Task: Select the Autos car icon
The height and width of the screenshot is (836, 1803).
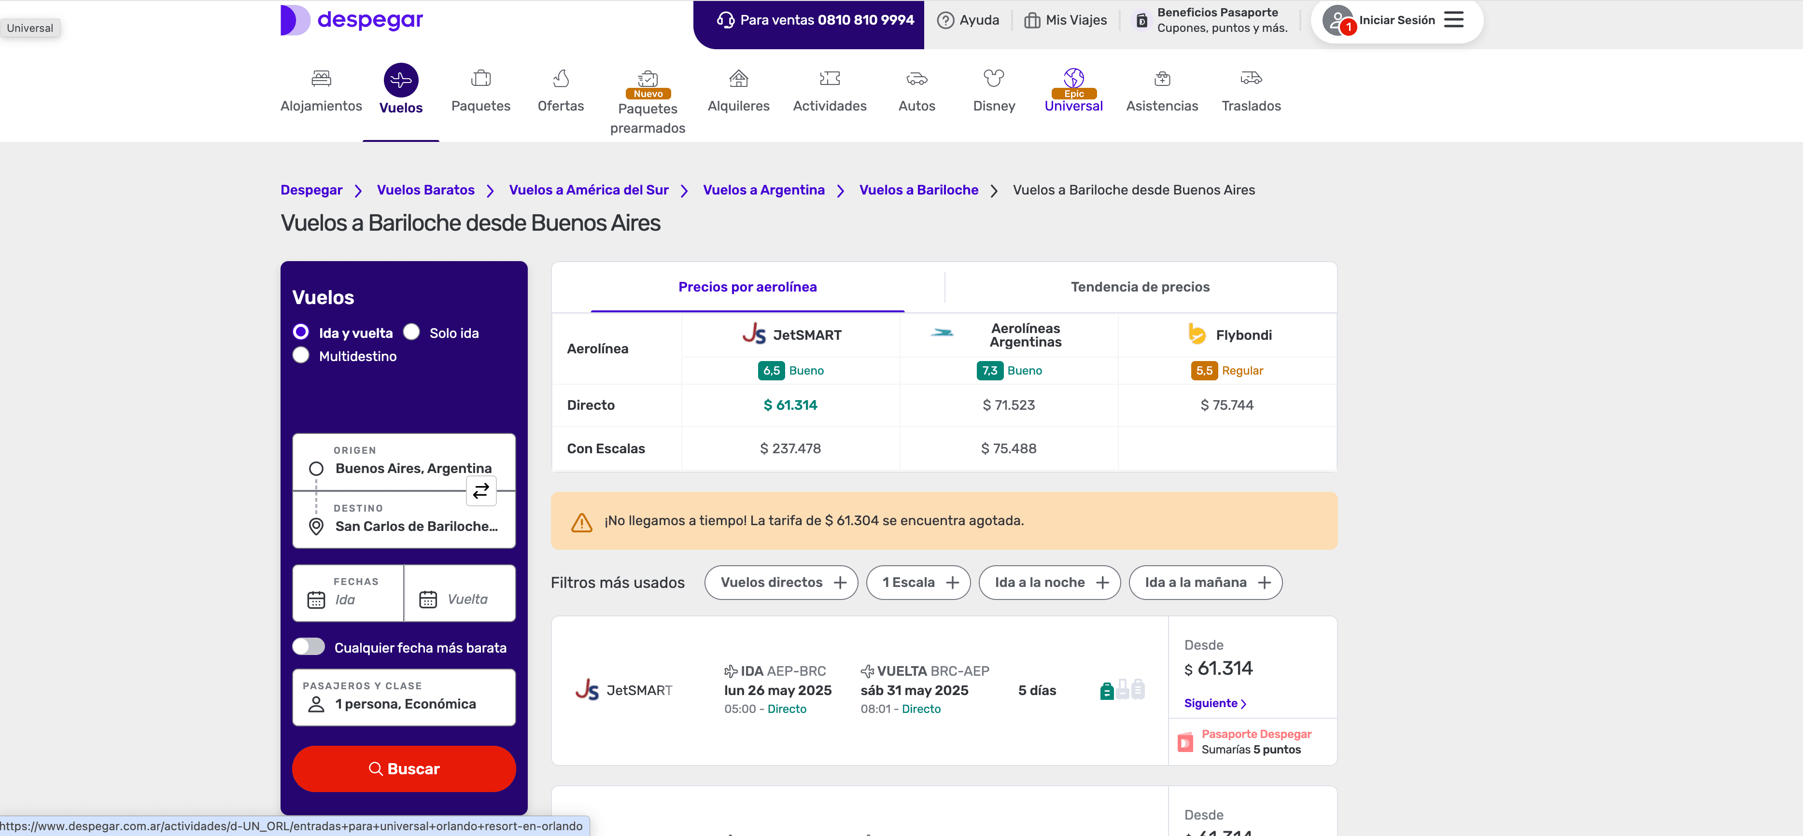Action: tap(916, 78)
